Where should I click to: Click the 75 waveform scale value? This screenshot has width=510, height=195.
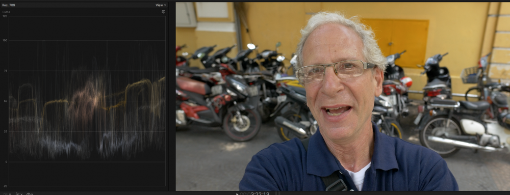[6, 71]
